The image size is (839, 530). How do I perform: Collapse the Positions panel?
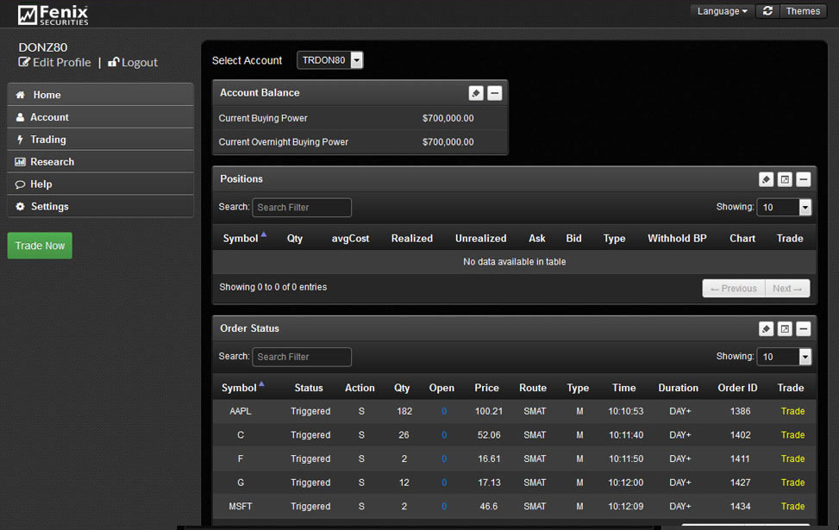coord(803,180)
